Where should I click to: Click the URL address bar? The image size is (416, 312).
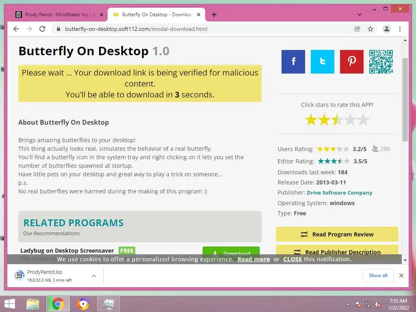(x=204, y=29)
